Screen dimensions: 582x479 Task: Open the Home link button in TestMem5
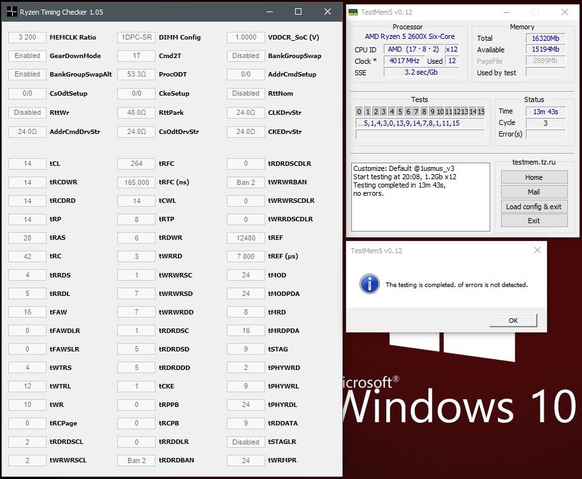click(x=534, y=177)
